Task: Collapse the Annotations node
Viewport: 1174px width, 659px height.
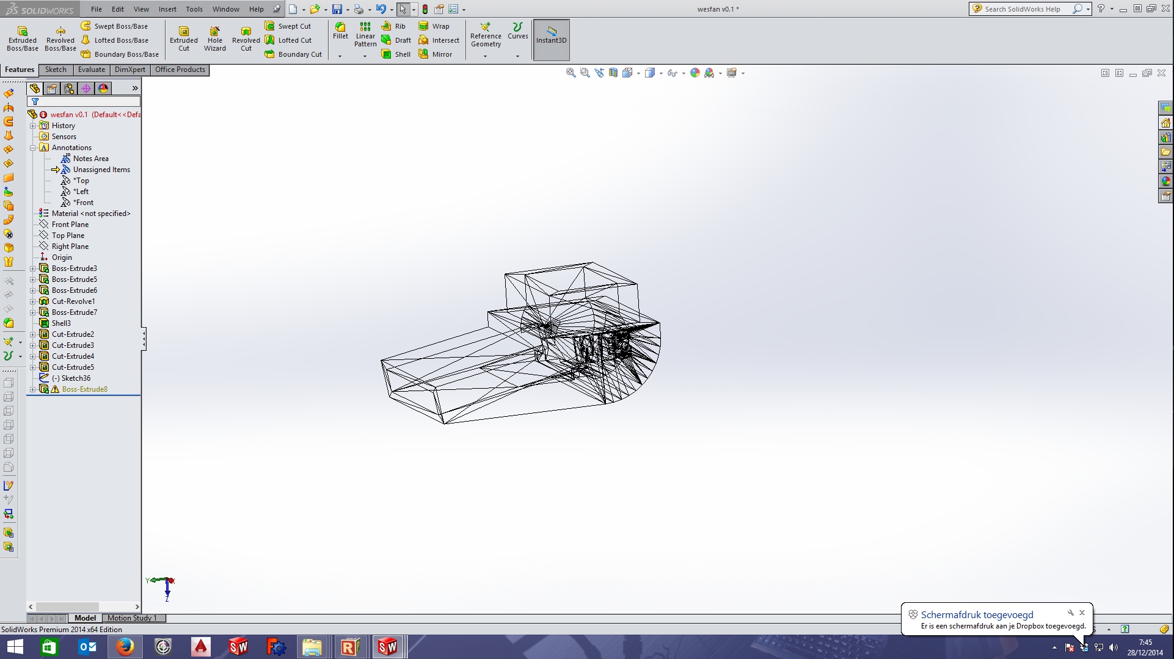Action: pos(33,148)
